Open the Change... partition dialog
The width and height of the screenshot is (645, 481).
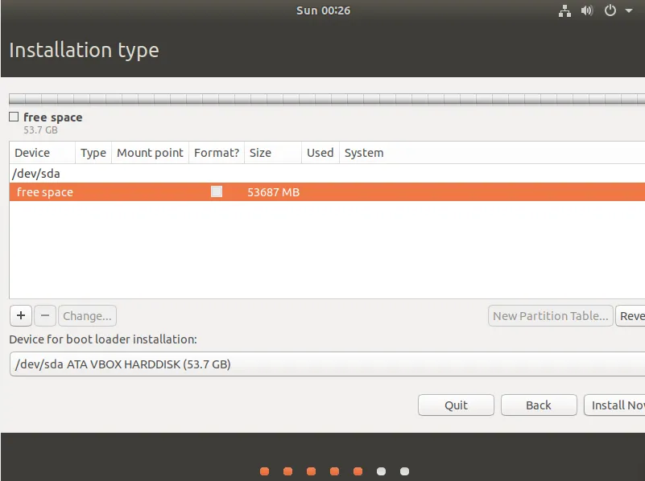pos(87,315)
